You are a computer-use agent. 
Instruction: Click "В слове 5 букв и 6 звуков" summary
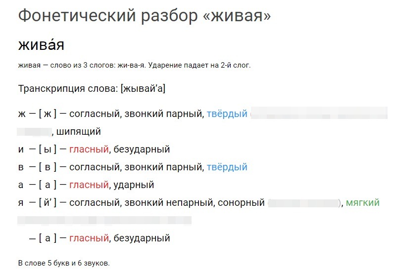(x=64, y=263)
